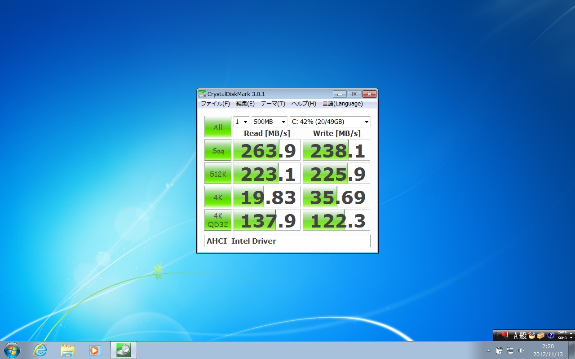Image resolution: width=575 pixels, height=359 pixels.
Task: Show hidden tray icons arrow
Action: click(488, 350)
